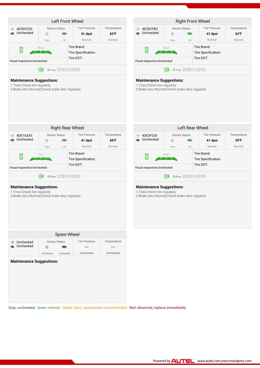The image size is (260, 368).
Task: Click the Right Rear Wheel tire pressure 41.4psi
Action: [x=87, y=140]
